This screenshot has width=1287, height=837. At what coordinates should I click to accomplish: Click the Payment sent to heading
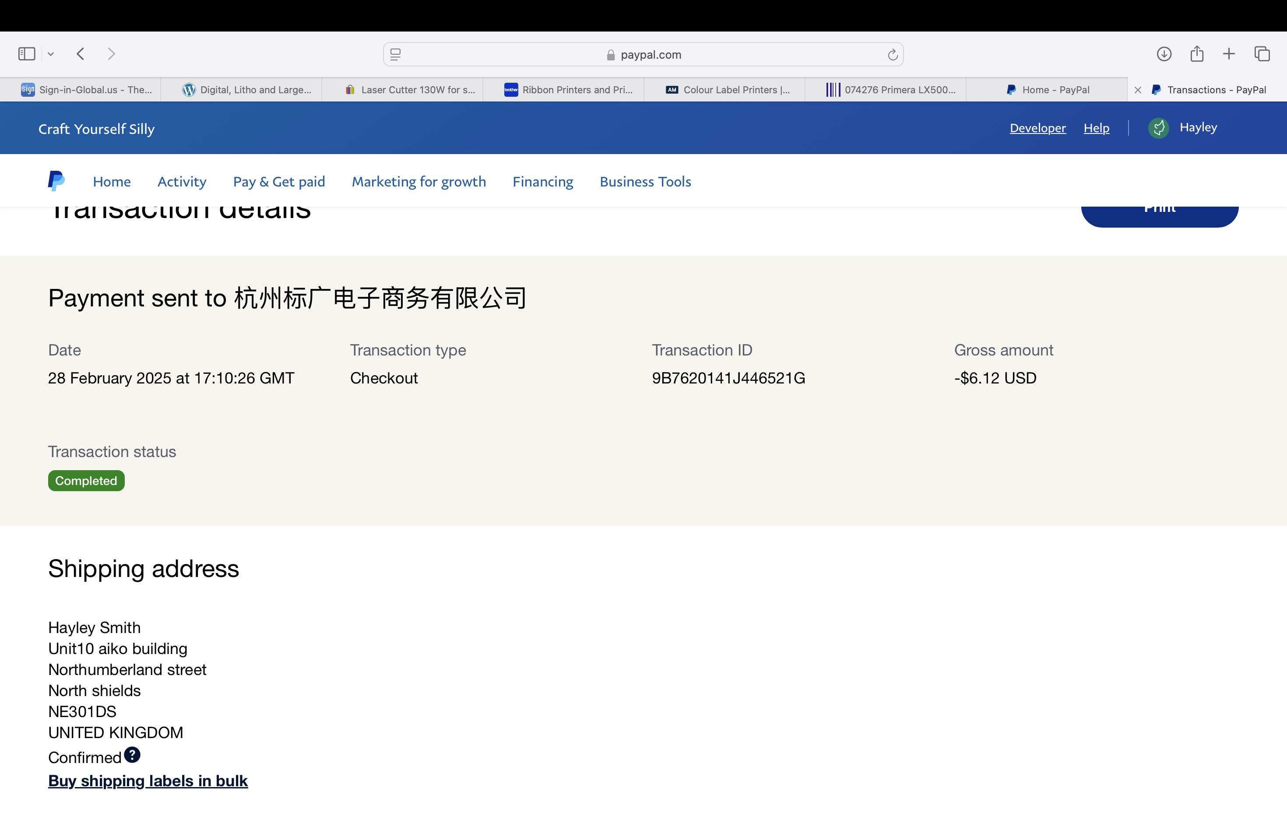(x=287, y=298)
